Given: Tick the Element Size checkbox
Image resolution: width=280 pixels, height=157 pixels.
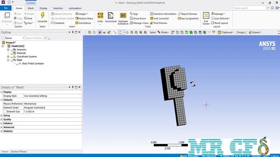Looking at the screenshot, I should click(x=5, y=112).
